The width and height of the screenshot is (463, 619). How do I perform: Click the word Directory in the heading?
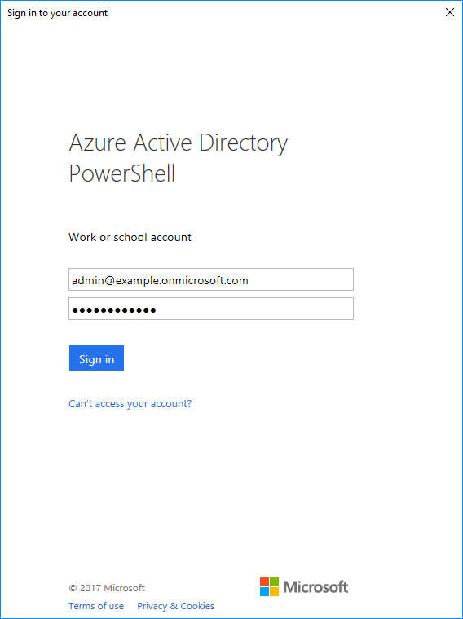(244, 143)
